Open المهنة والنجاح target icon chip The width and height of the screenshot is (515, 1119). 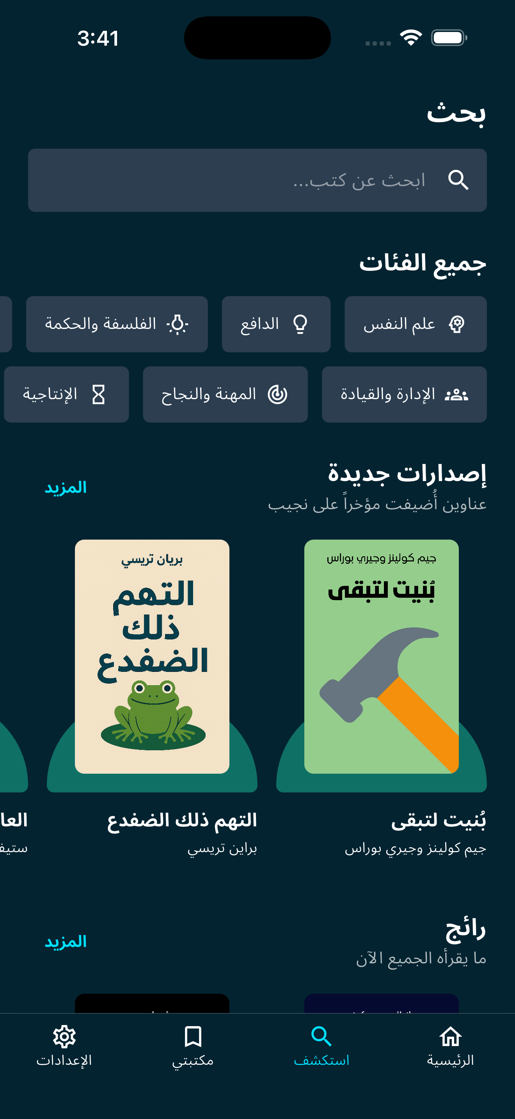tap(226, 394)
